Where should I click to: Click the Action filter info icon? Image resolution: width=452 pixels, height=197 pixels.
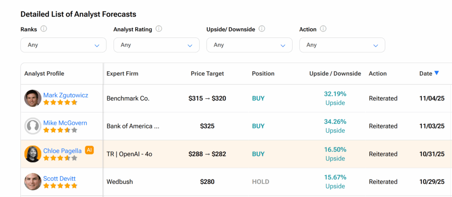tap(323, 29)
